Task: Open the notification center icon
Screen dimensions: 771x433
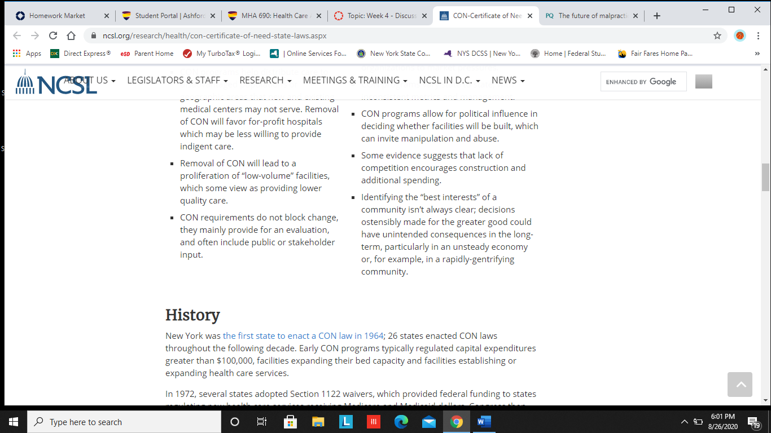Action: [753, 422]
